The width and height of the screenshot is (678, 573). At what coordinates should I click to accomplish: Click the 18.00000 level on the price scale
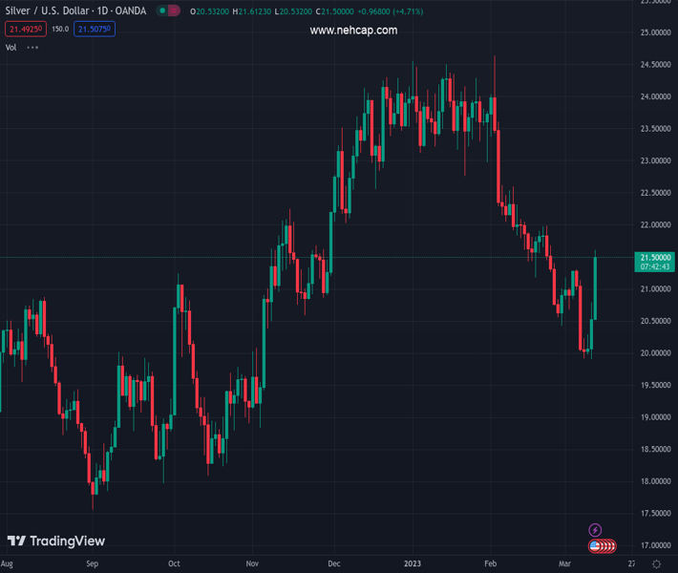tap(654, 480)
